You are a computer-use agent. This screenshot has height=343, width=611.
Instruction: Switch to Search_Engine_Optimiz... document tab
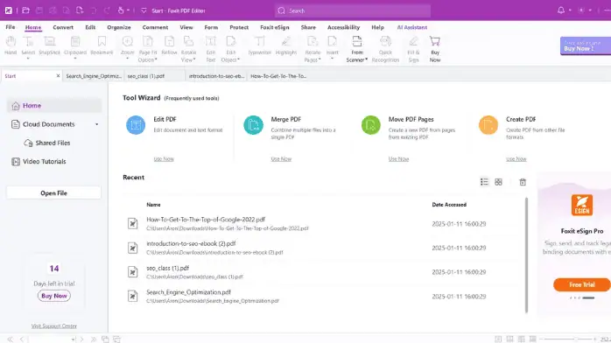[94, 76]
